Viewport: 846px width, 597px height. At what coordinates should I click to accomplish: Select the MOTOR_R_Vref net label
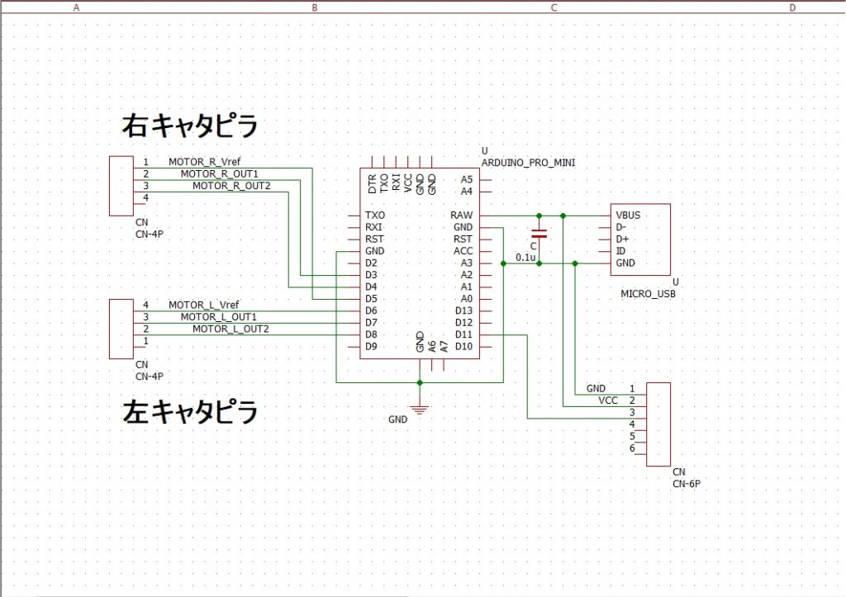(204, 162)
